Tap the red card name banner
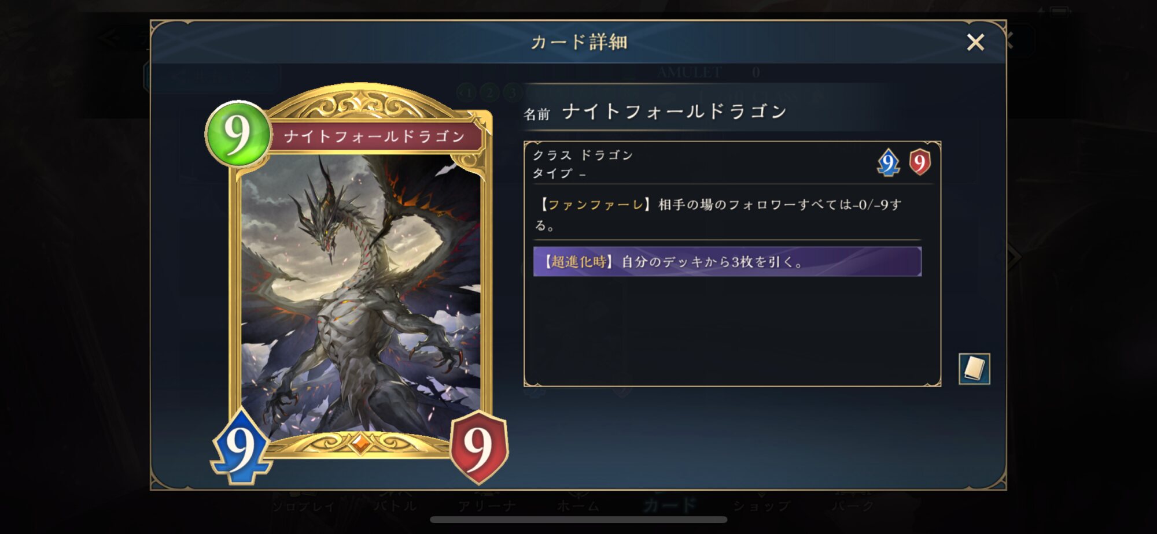 coord(375,136)
